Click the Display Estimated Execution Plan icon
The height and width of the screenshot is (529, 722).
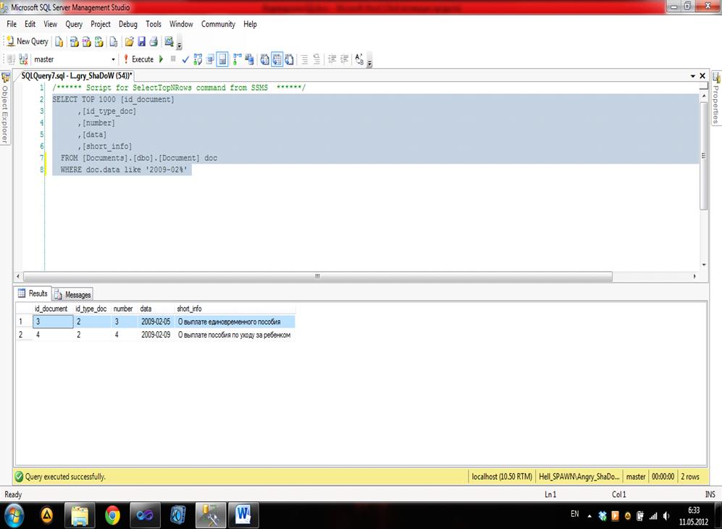pos(198,59)
